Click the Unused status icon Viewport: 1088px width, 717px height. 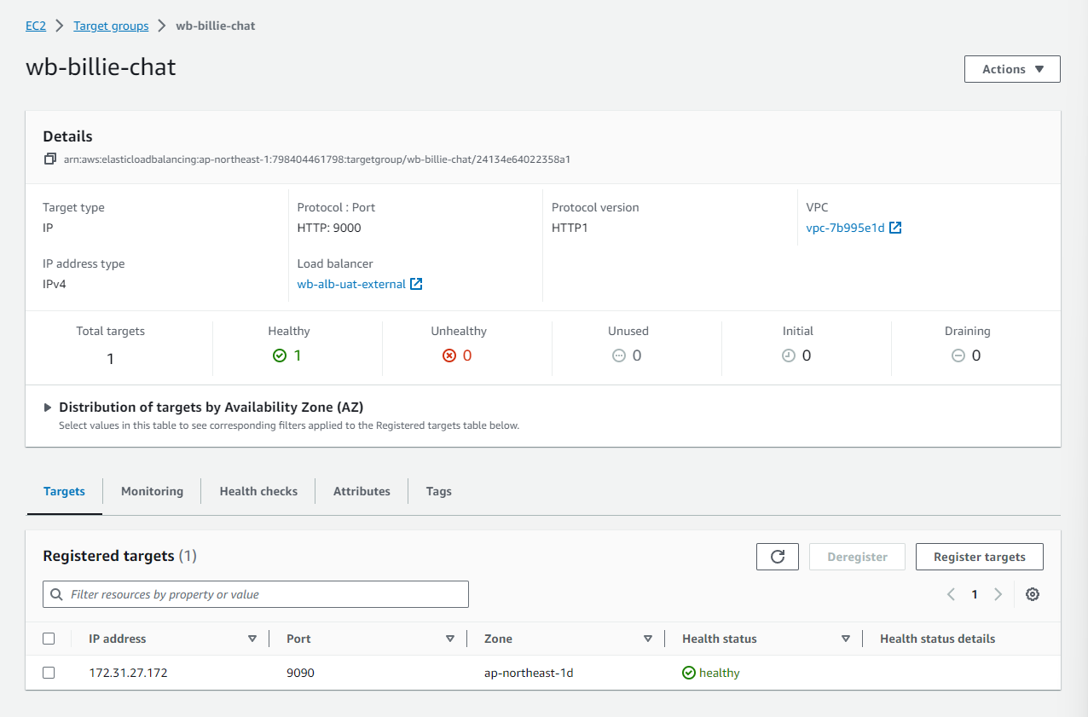pos(619,356)
